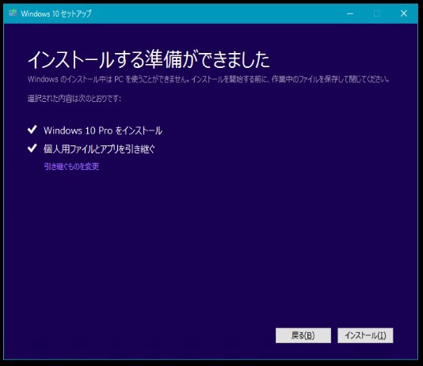
Task: Click the Windows 10 セットアップ title text
Action: 56,13
